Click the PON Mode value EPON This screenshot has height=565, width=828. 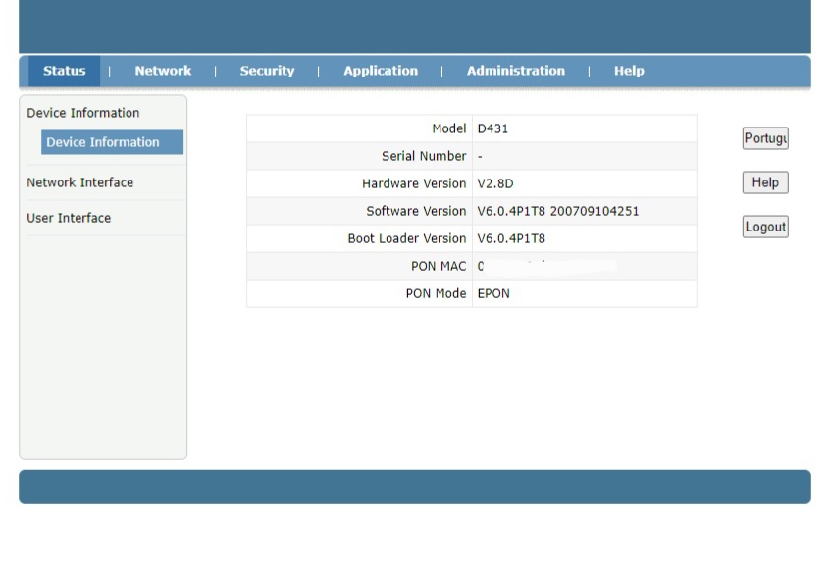(493, 293)
